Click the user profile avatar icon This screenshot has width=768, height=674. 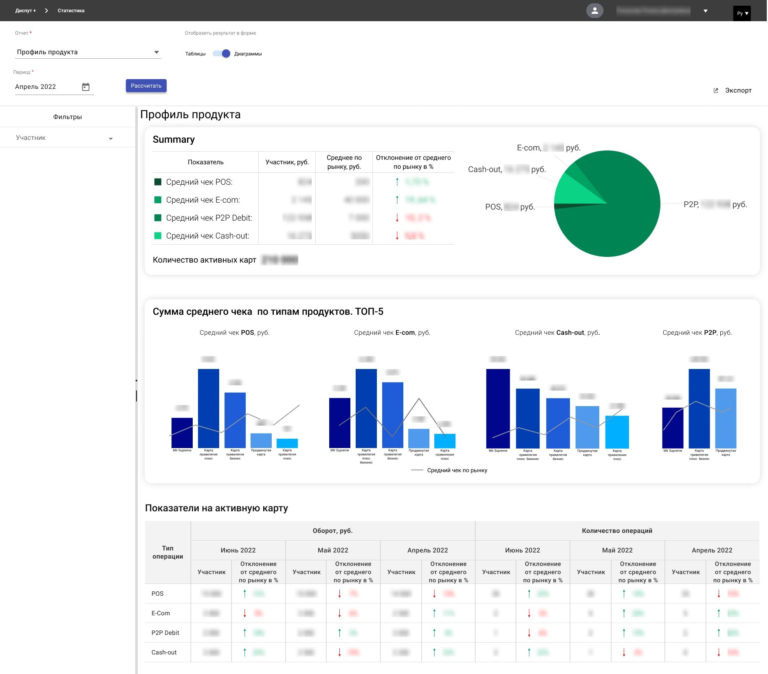point(594,11)
